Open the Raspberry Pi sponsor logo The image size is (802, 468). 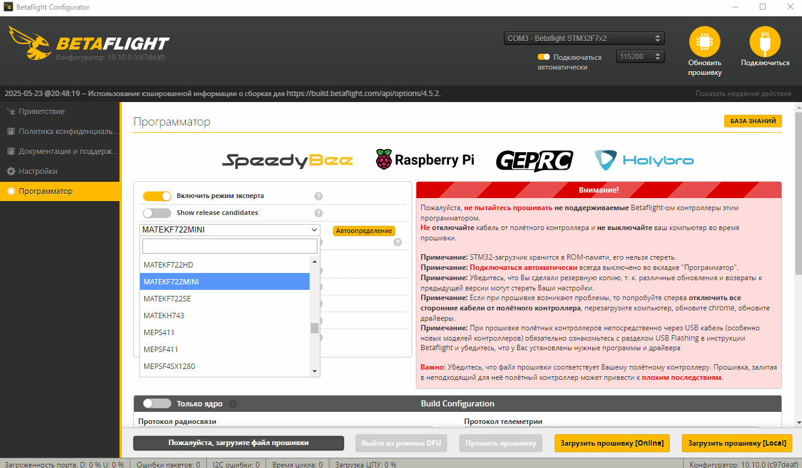click(x=425, y=160)
